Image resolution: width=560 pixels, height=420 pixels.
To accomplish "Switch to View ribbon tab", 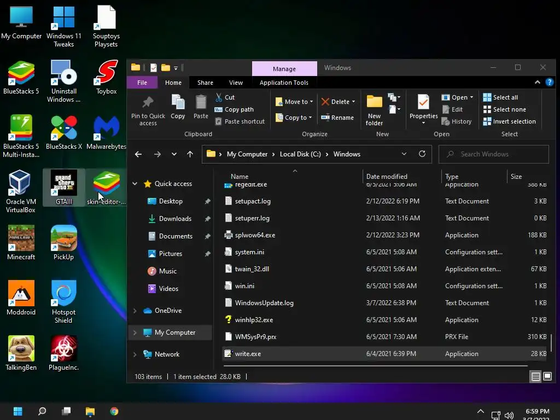I will (236, 83).
